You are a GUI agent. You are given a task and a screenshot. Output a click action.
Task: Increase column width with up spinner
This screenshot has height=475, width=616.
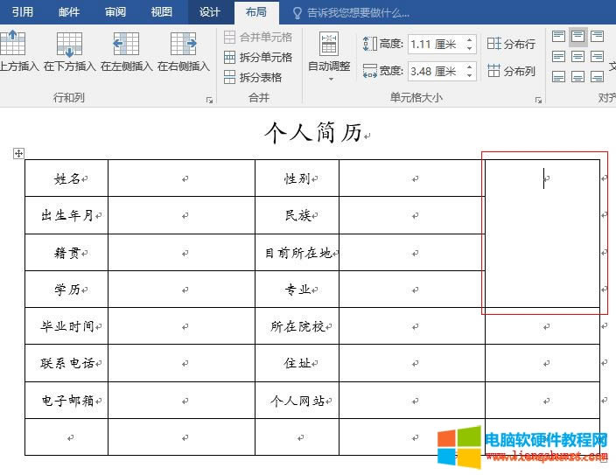click(x=470, y=66)
